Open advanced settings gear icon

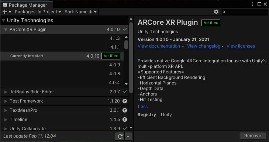point(216,12)
